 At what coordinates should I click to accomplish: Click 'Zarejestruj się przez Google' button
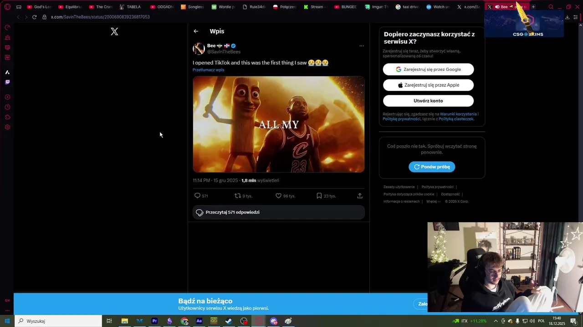[428, 69]
